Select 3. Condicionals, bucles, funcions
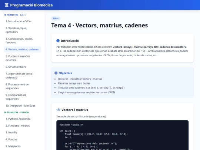Viewport: 200px width, 150px height. [23, 41]
